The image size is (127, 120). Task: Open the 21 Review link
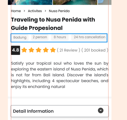coord(69,50)
